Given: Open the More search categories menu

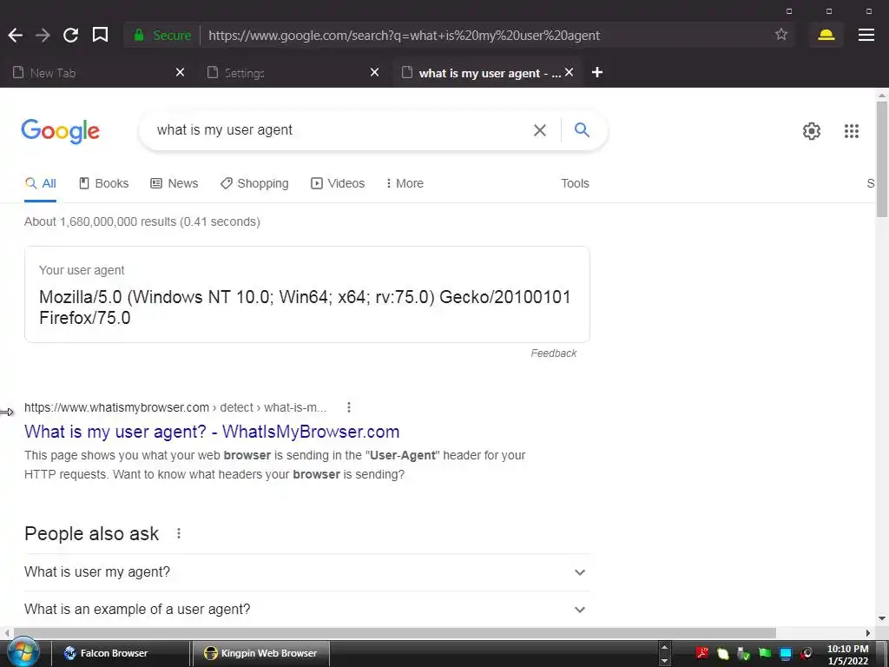Looking at the screenshot, I should (x=405, y=183).
